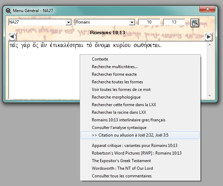This screenshot has height=186, width=223.
Task: Open Romains 10:13 interlinéaire grec/français
Action: click(x=140, y=120)
